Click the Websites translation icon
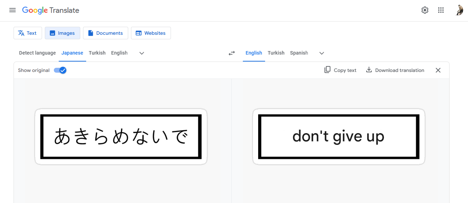 click(x=139, y=33)
